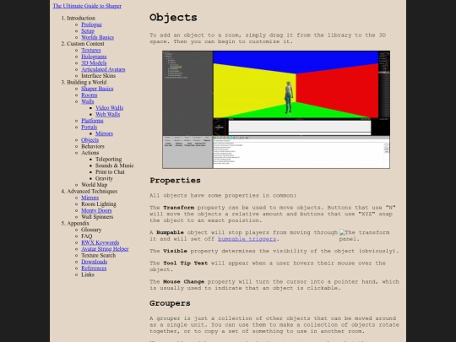456x342 pixels.
Task: Click the Interface Skins text
Action: pos(98,76)
